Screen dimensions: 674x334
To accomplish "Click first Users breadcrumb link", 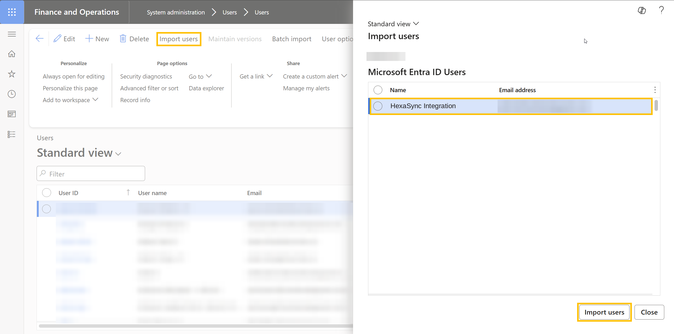I will tap(230, 12).
